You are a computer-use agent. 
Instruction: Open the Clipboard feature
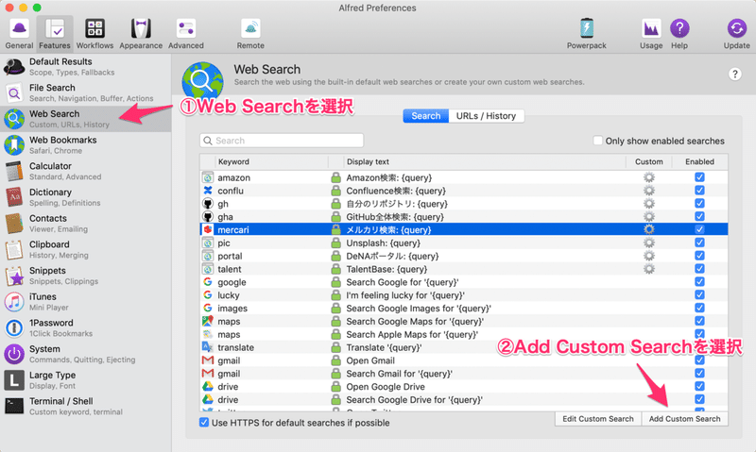86,249
